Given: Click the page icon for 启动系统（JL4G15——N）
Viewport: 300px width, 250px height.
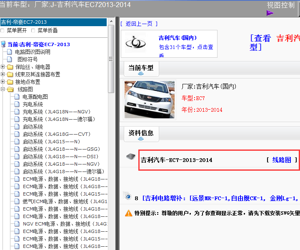Looking at the screenshot, I should 17,142.
